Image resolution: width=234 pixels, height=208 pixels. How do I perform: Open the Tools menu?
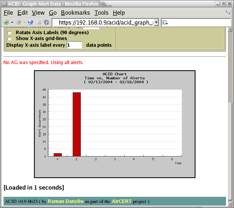tap(101, 13)
